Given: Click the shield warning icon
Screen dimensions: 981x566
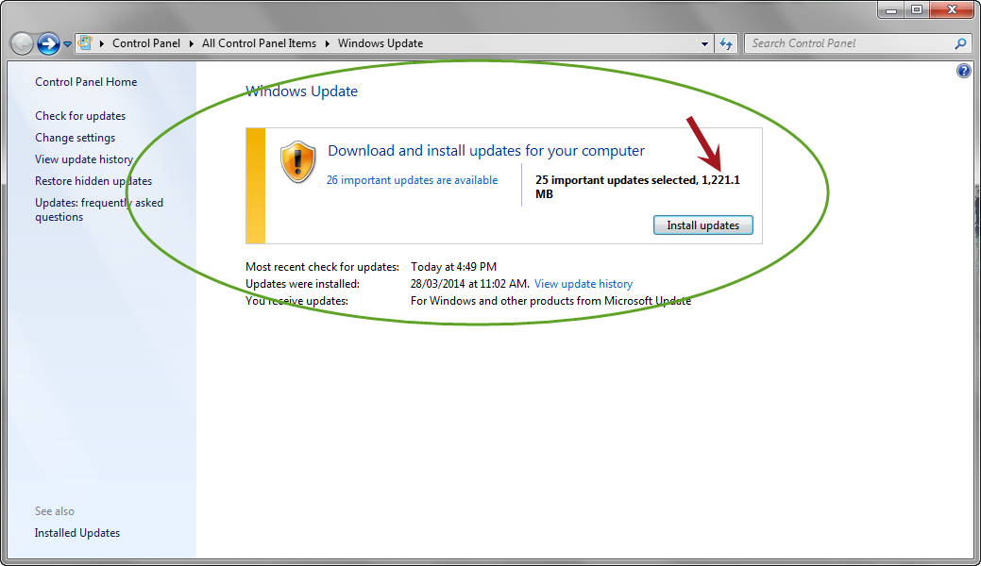Looking at the screenshot, I should (x=297, y=161).
